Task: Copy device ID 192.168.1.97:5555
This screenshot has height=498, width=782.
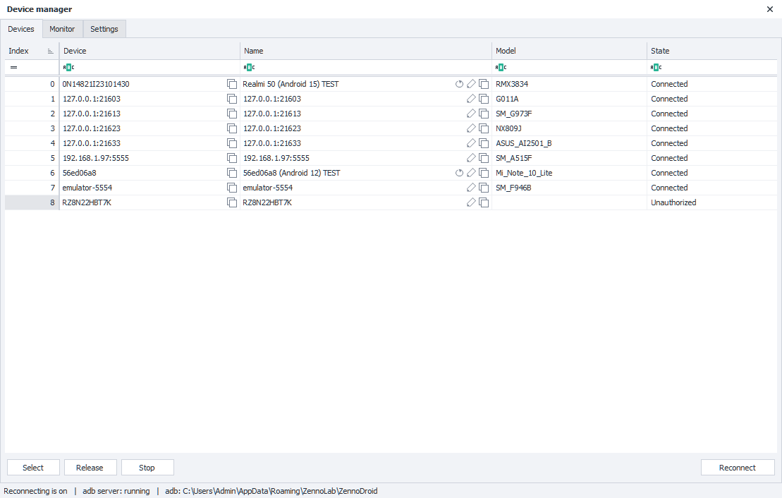Action: 232,158
